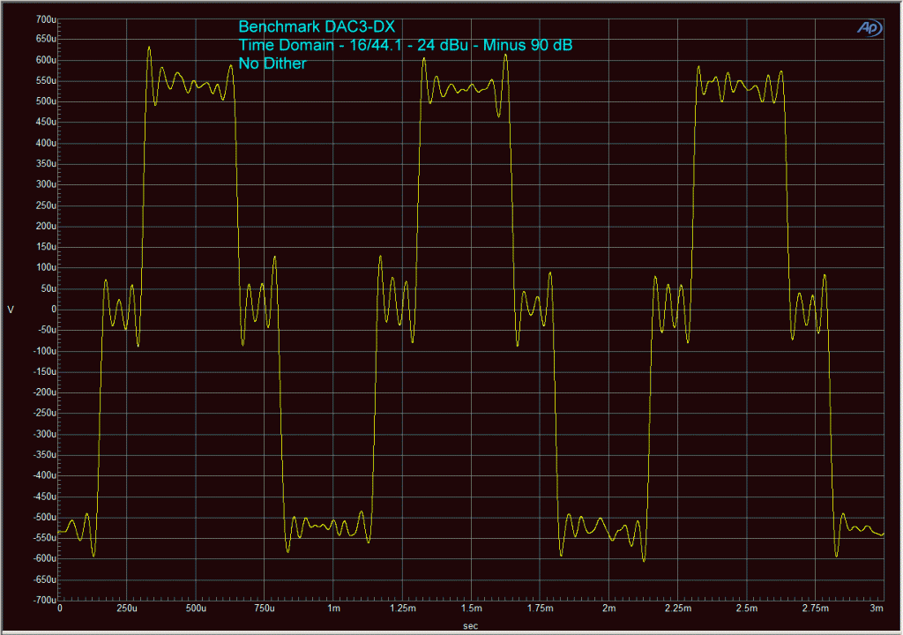Viewport: 903px width, 635px height.
Task: Click the "250u" time axis tick label
Action: (128, 609)
